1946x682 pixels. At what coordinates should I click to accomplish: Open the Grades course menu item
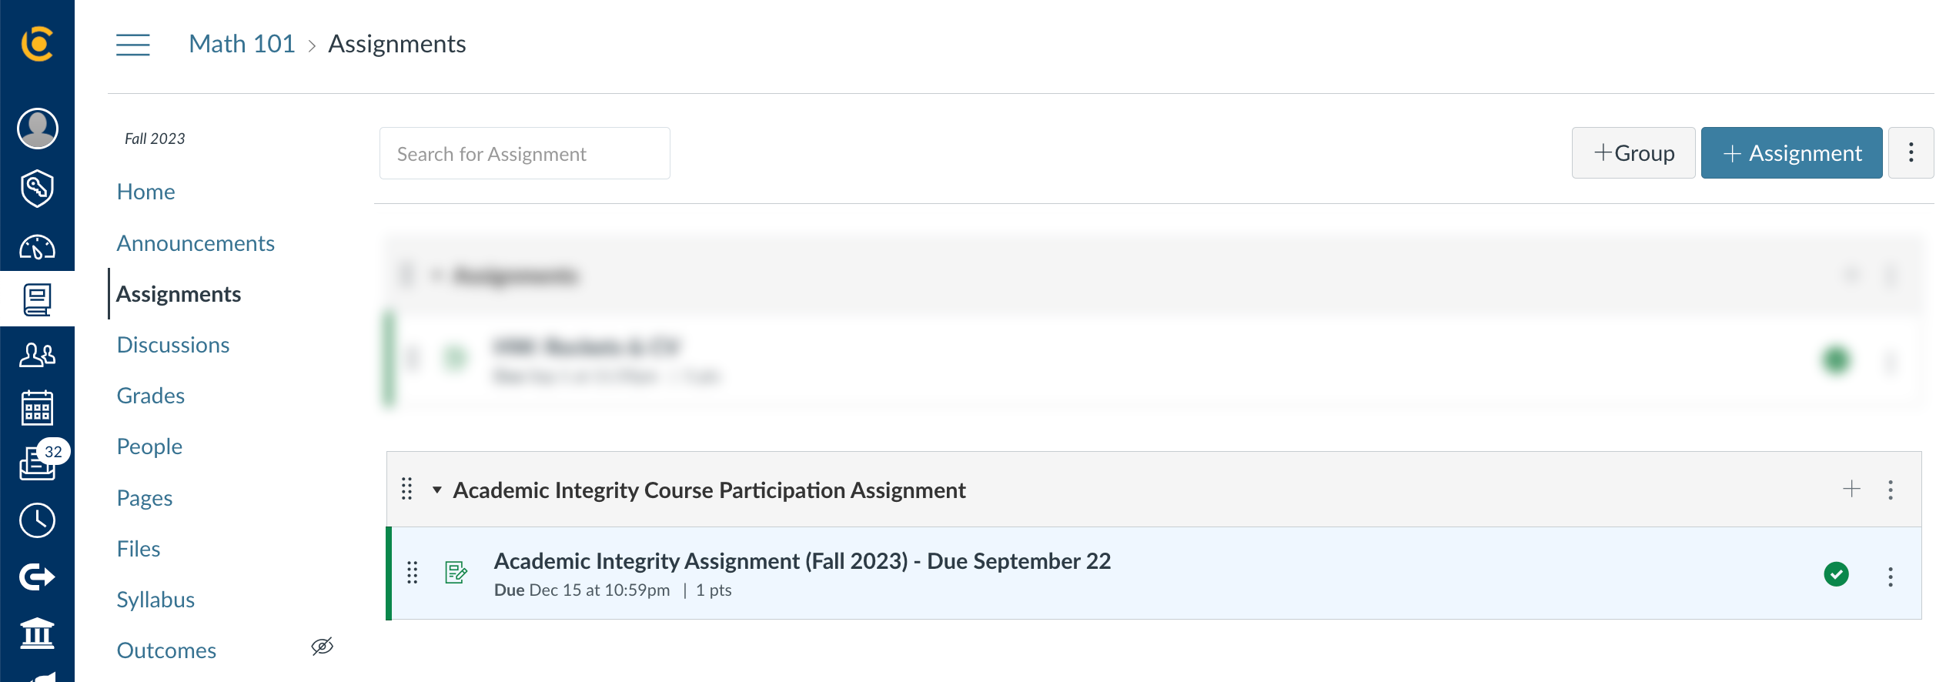click(151, 396)
